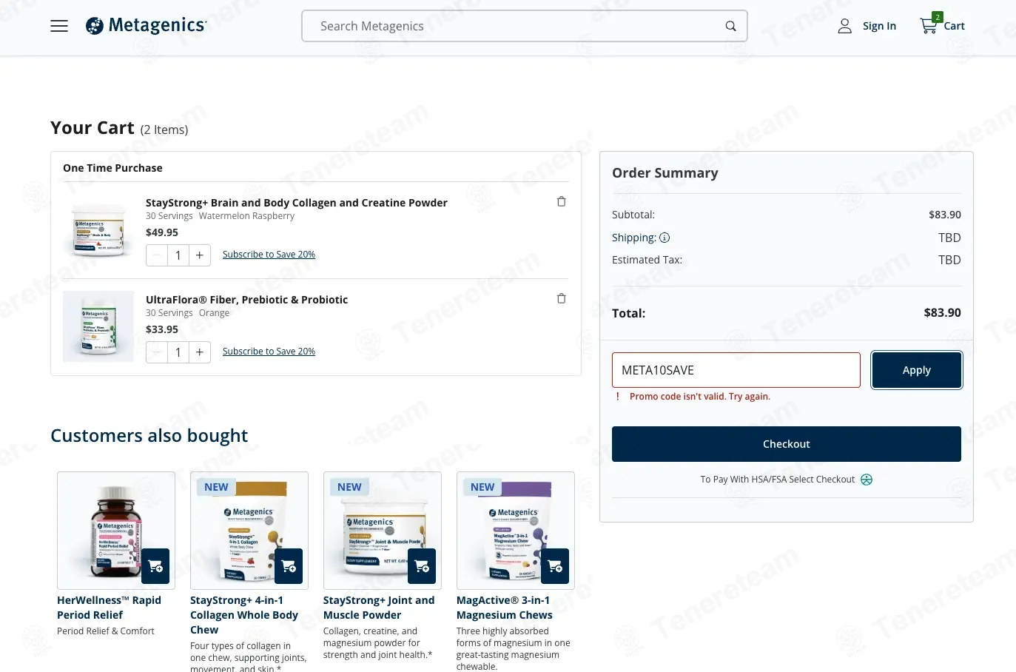Click Subscribe to Save 20% for StayStrong+ Powder
The width and height of the screenshot is (1016, 672).
(269, 255)
